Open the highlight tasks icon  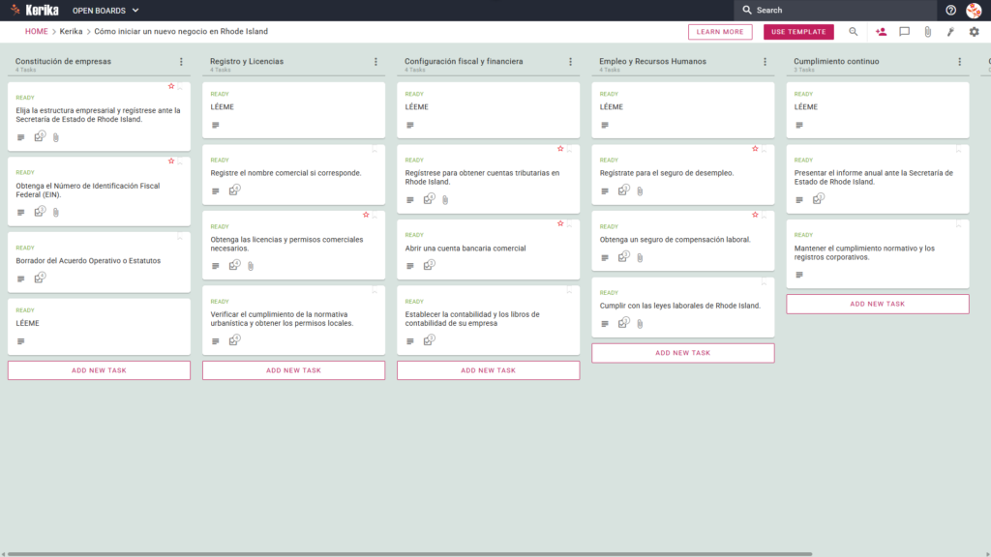point(950,32)
